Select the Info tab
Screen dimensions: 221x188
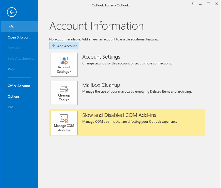(x=19, y=26)
